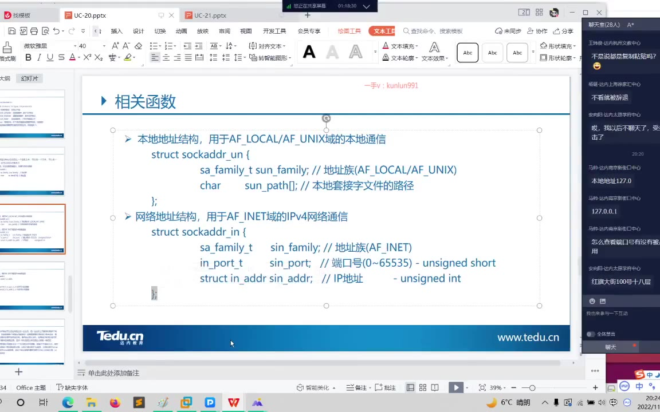The width and height of the screenshot is (660, 412).
Task: Open the 对齐文本 align text dropdown
Action: click(267, 46)
